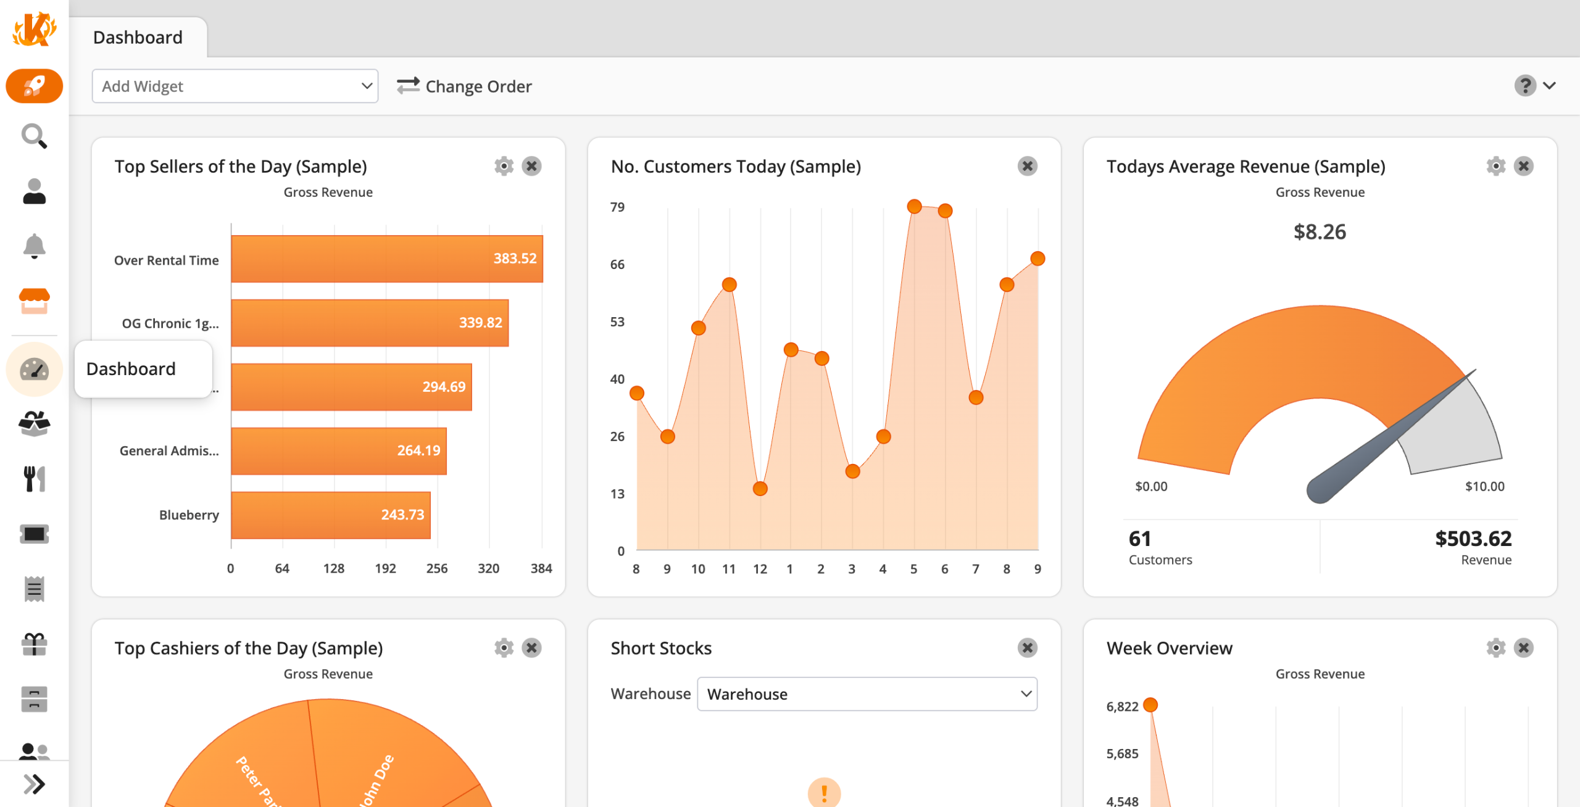Open the Add Widget dropdown
Screen dimensions: 1580x807
[x=235, y=86]
